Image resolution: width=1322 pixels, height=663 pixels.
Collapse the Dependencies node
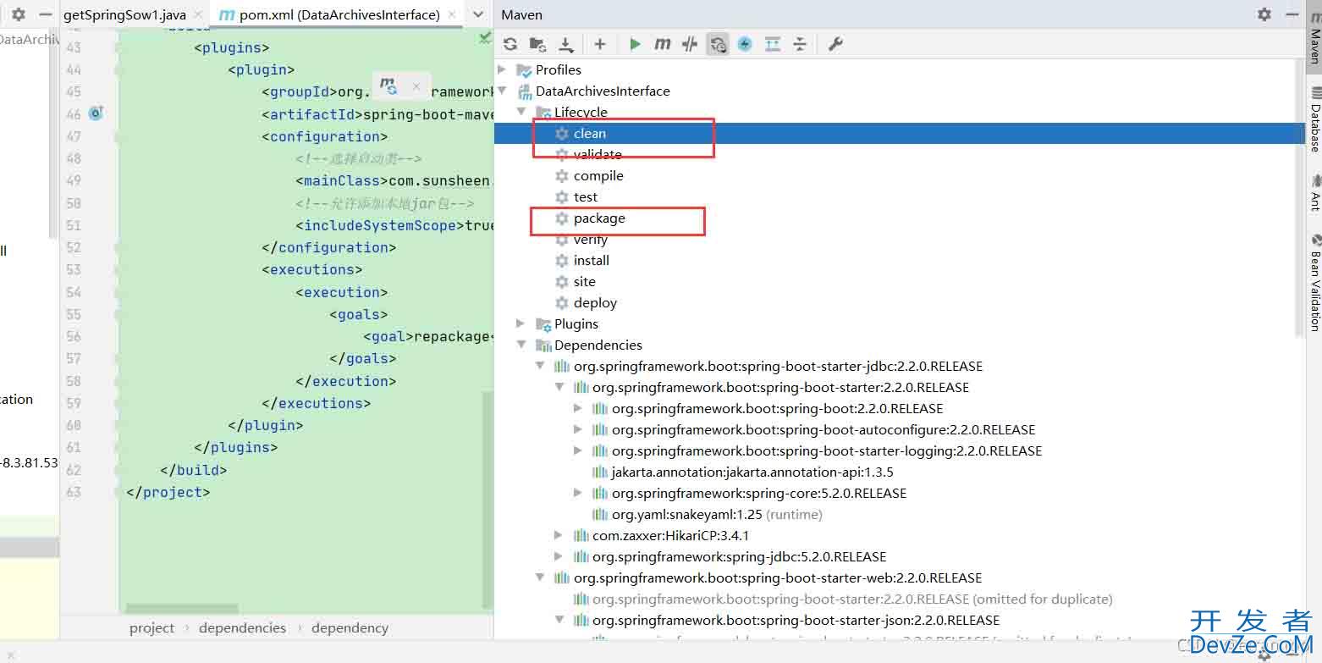coord(521,345)
